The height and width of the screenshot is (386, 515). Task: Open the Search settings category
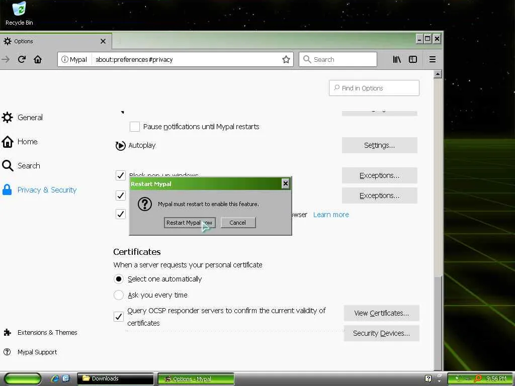coord(21,166)
